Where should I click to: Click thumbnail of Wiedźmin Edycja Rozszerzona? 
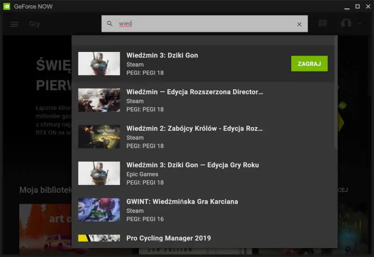coord(99,100)
